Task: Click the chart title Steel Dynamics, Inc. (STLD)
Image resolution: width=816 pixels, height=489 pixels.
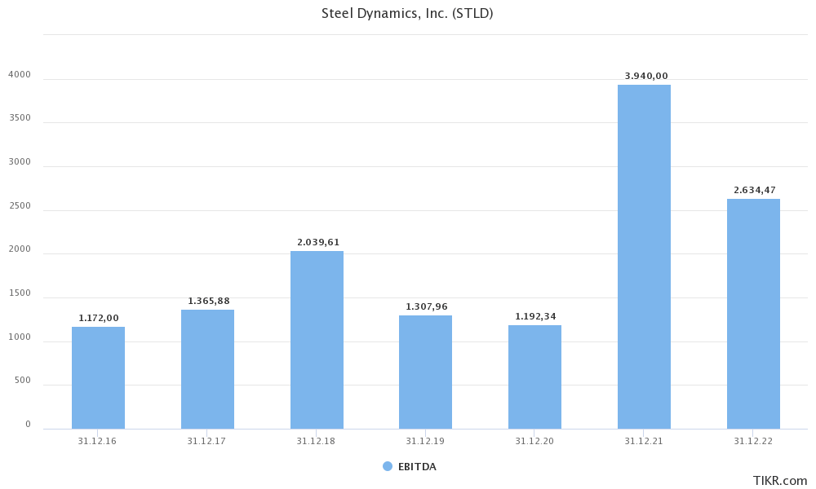Action: [x=408, y=13]
